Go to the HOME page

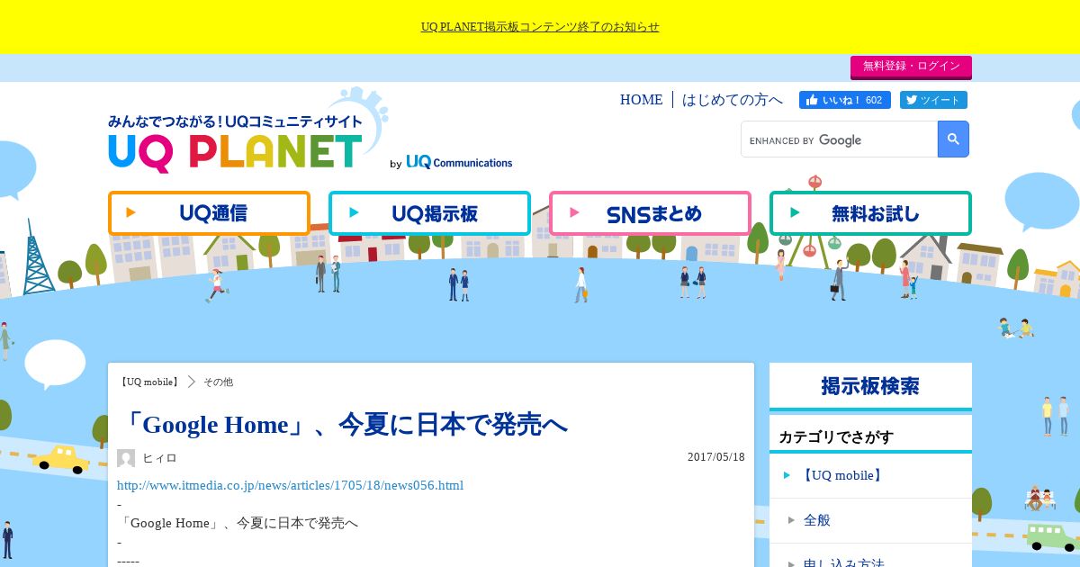click(x=641, y=100)
